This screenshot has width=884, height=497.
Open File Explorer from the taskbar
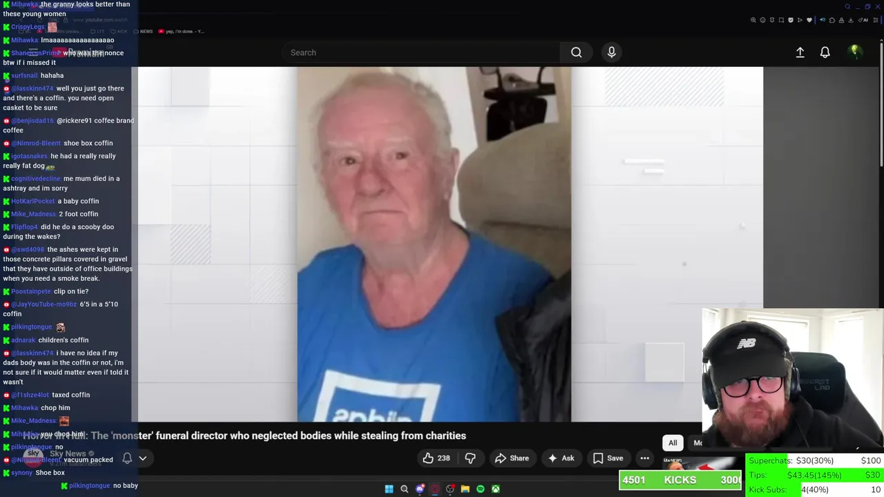click(x=465, y=489)
